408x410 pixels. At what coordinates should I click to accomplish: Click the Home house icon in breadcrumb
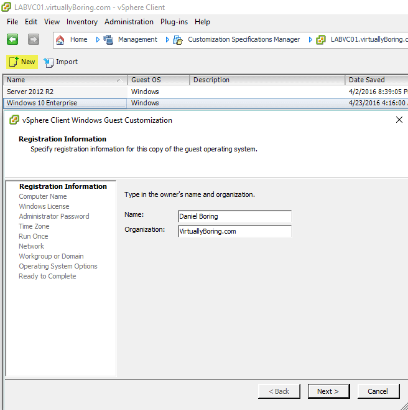click(60, 40)
